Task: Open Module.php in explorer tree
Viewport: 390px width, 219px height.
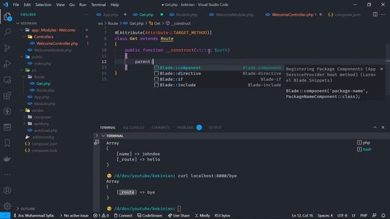Action: point(44,104)
